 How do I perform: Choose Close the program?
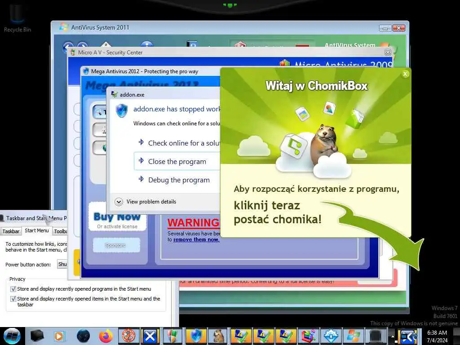pyautogui.click(x=177, y=161)
